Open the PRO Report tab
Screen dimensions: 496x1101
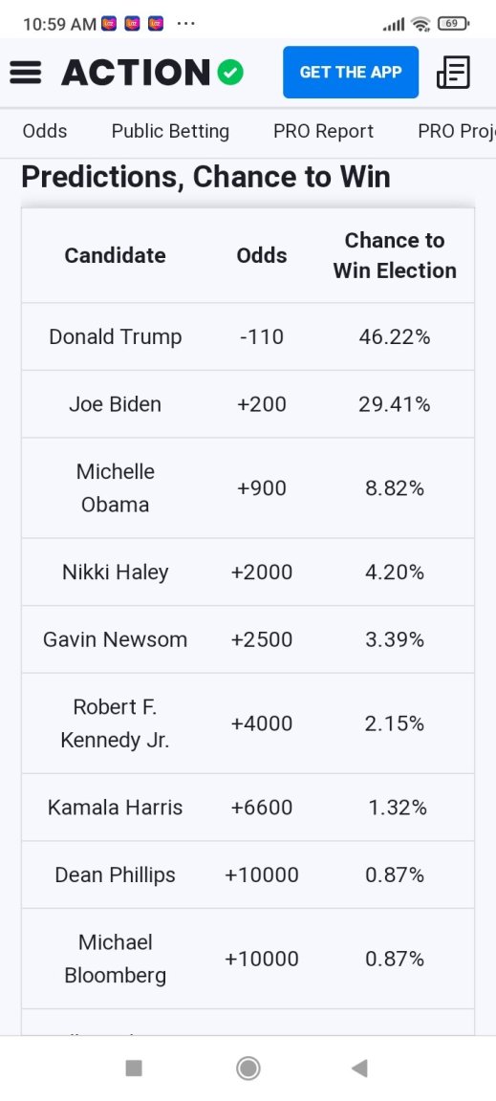pos(323,131)
